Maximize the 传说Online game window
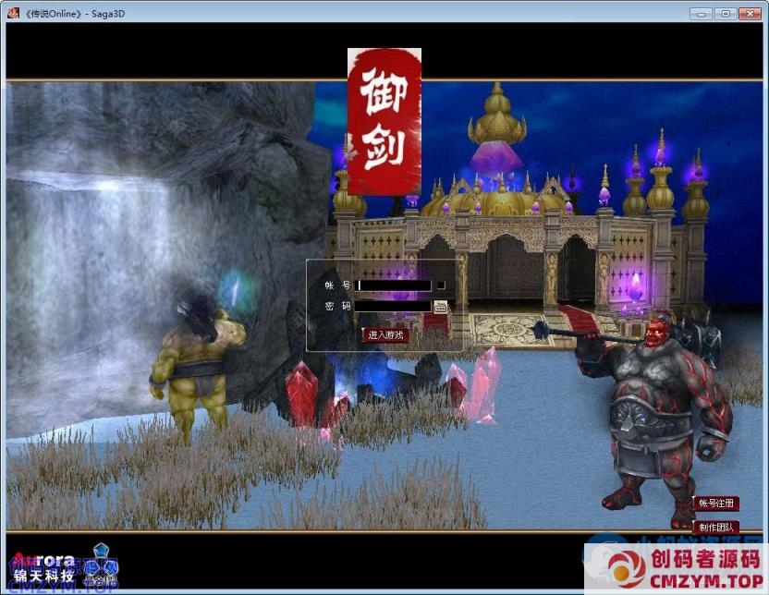Image resolution: width=769 pixels, height=595 pixels. point(726,12)
